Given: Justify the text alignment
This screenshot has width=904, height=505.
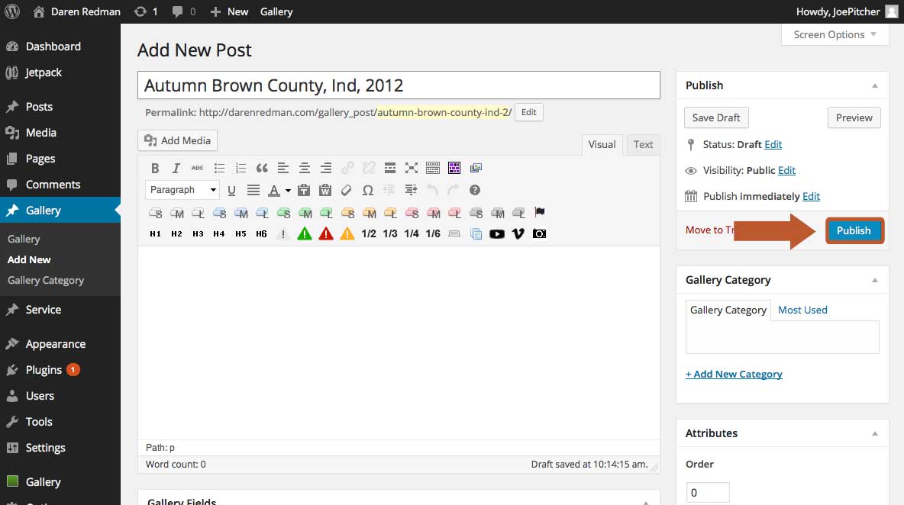Looking at the screenshot, I should (x=253, y=190).
